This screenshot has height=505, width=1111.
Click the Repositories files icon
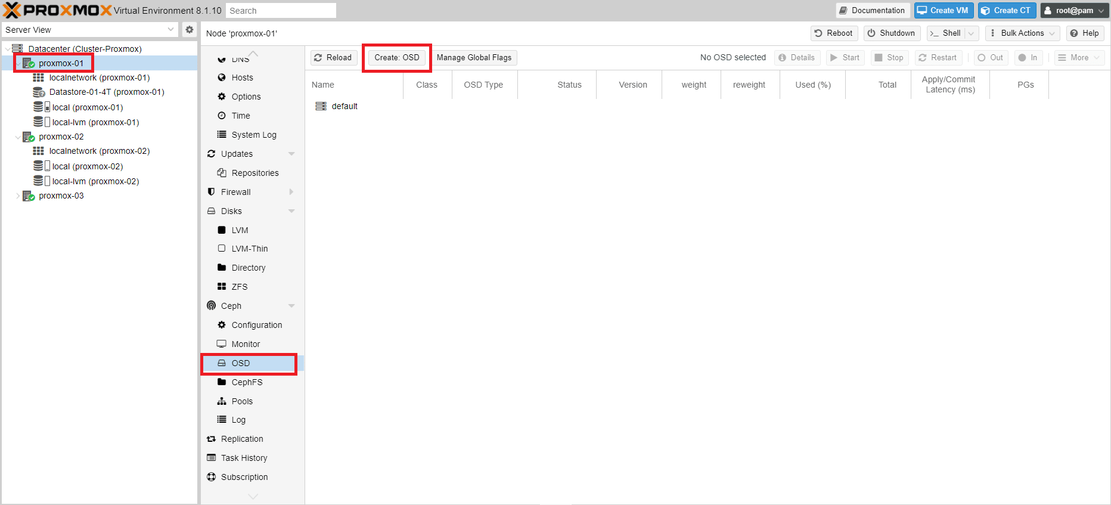click(x=222, y=173)
